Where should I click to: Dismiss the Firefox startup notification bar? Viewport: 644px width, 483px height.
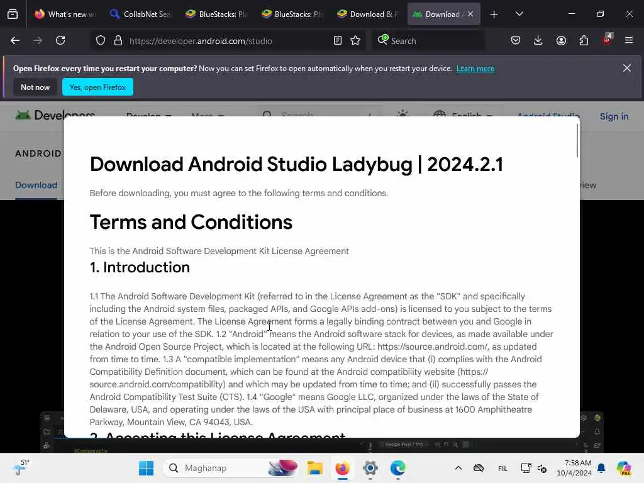(627, 68)
